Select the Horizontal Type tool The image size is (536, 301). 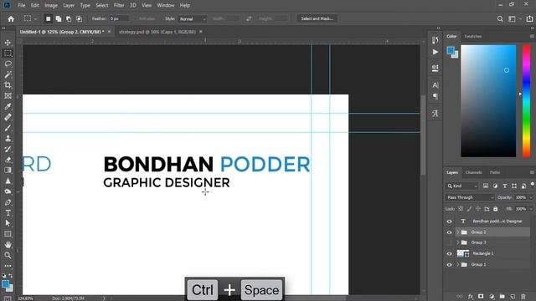[8, 213]
